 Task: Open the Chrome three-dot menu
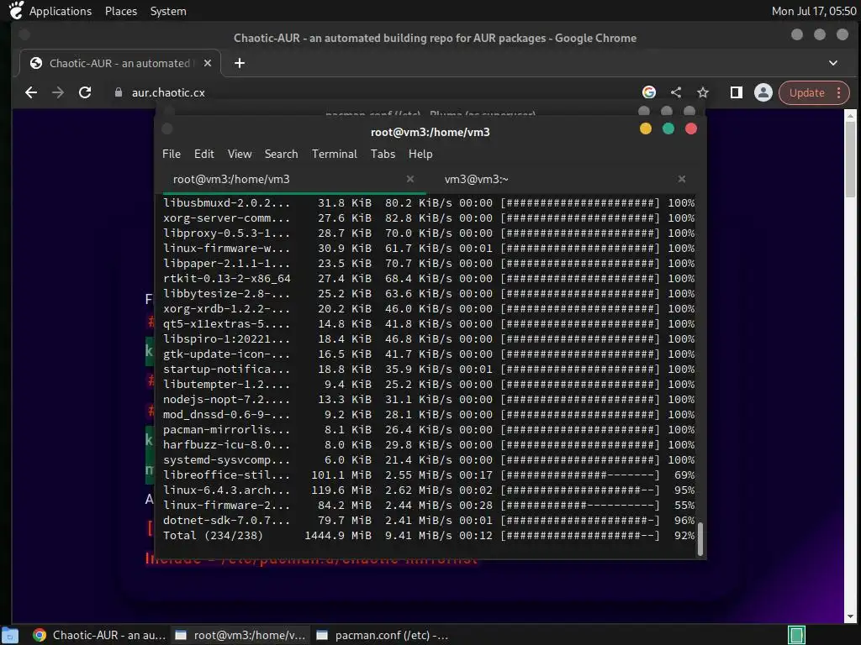[839, 92]
